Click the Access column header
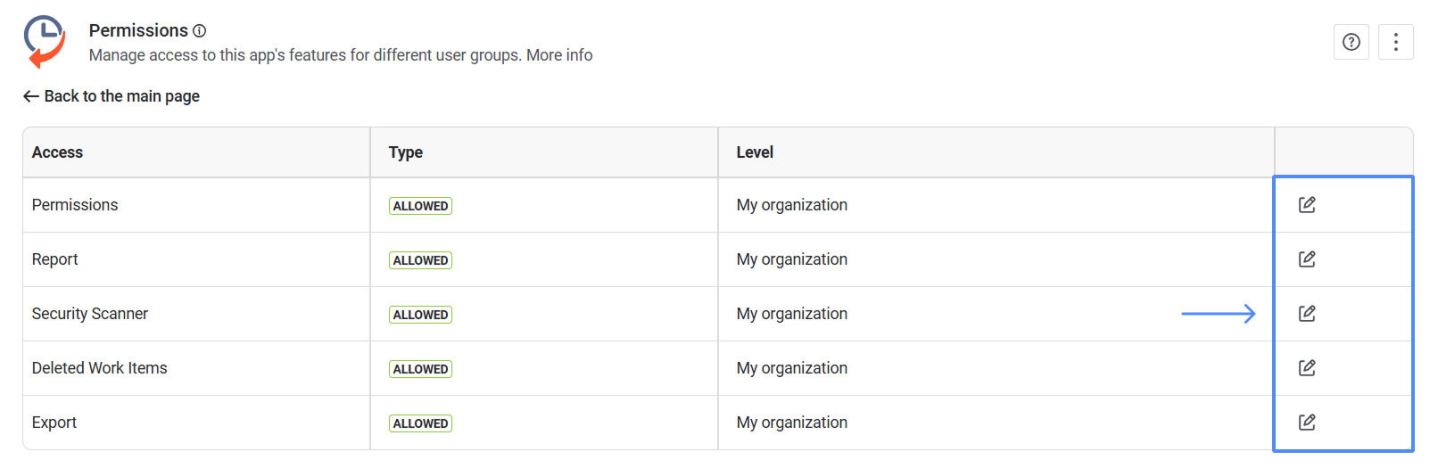The width and height of the screenshot is (1438, 468). click(x=57, y=152)
